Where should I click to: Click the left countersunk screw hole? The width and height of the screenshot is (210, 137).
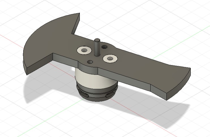[x=84, y=50]
